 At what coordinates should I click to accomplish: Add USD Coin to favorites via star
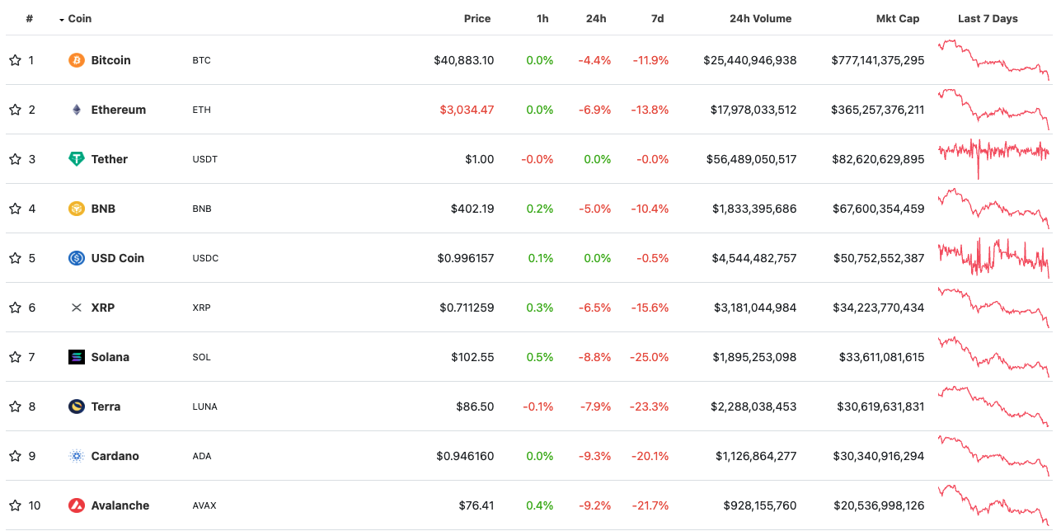[x=15, y=258]
